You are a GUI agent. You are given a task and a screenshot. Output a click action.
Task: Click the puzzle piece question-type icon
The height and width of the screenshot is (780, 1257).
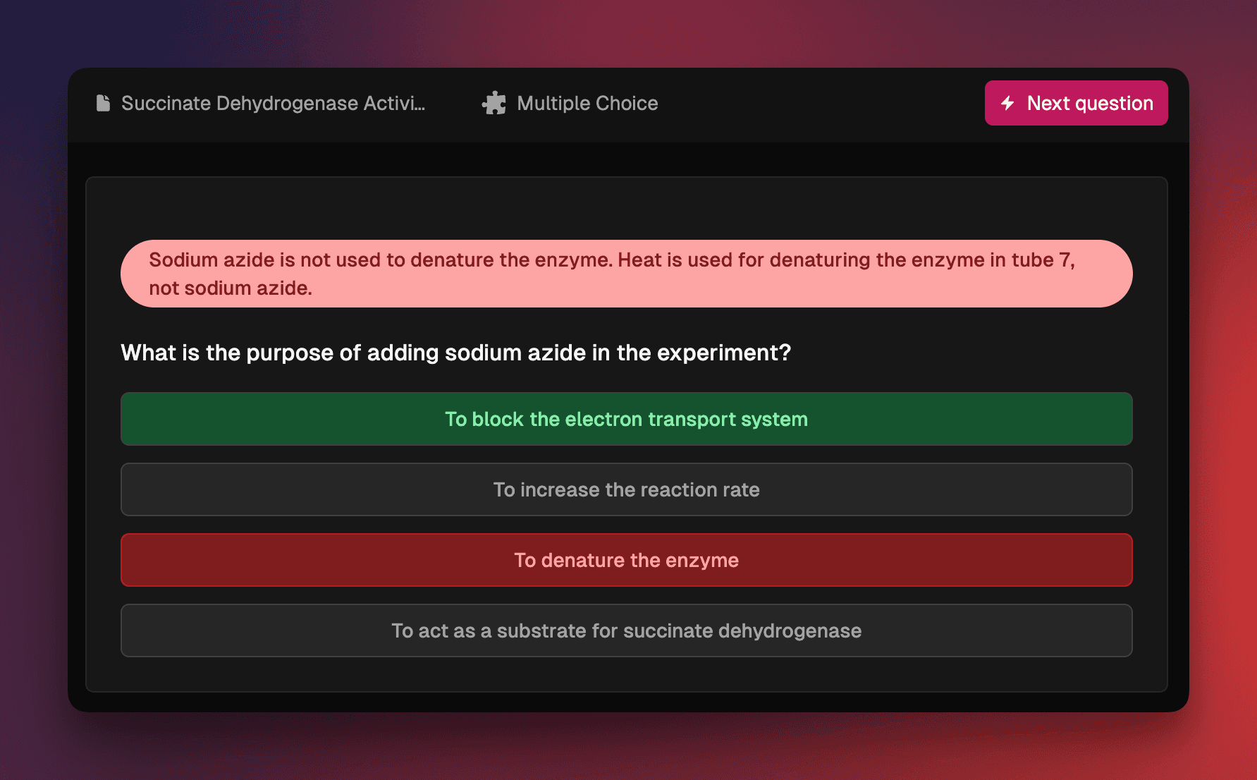pyautogui.click(x=493, y=103)
